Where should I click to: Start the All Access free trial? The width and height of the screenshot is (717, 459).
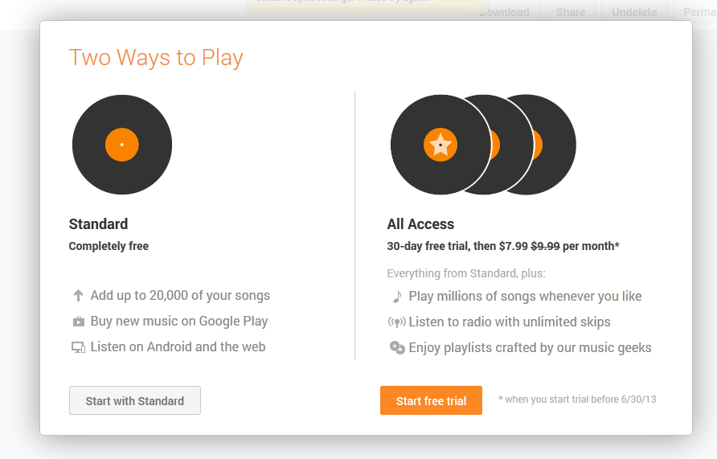coord(431,400)
